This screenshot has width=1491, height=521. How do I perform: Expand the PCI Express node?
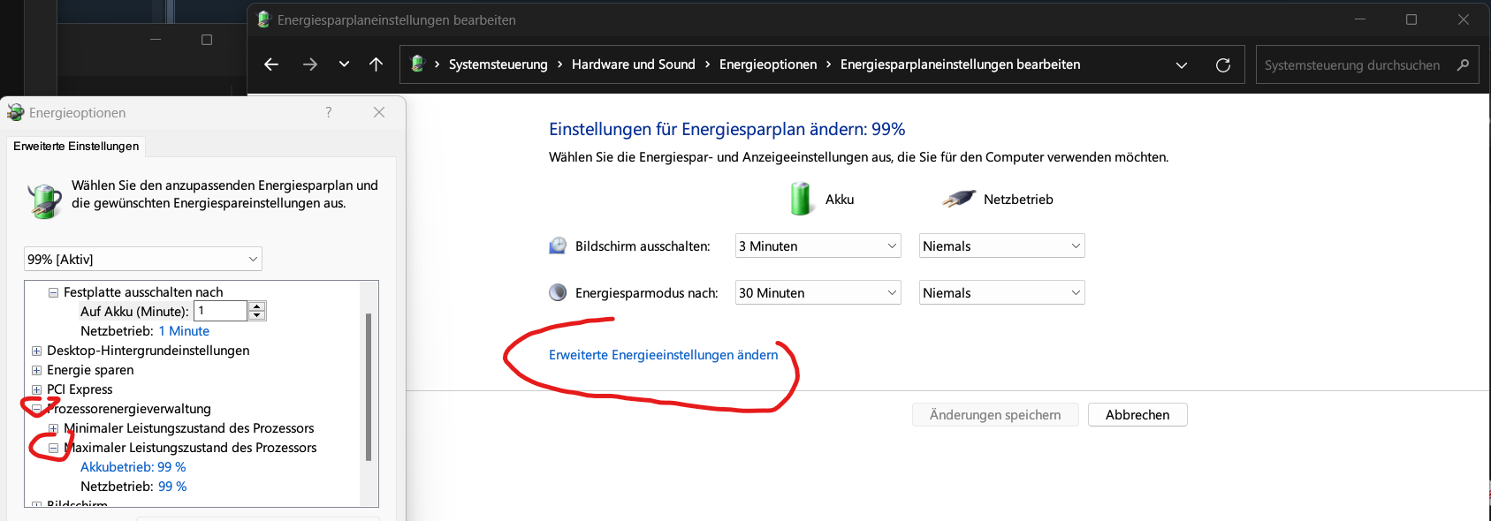[x=36, y=389]
